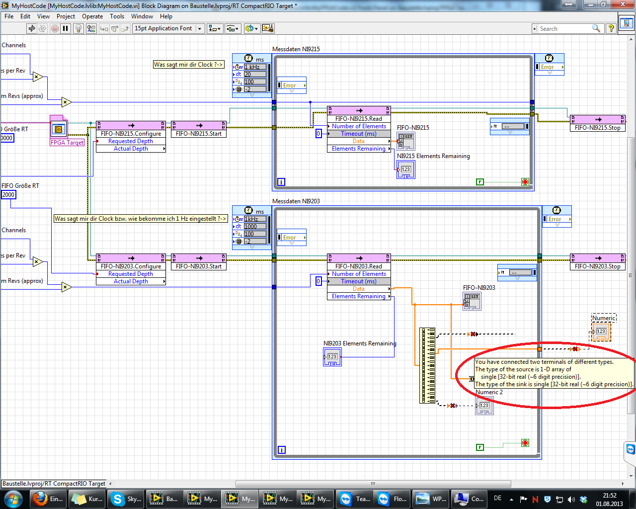The height and width of the screenshot is (509, 636).
Task: Click the Search field in the toolbar
Action: [x=567, y=29]
